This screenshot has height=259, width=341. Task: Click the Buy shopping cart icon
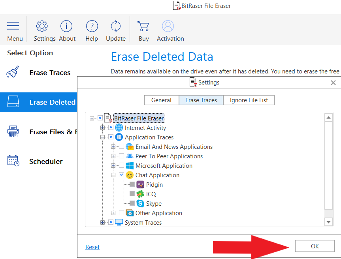point(143,26)
